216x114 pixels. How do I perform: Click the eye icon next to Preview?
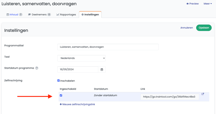click(187, 4)
